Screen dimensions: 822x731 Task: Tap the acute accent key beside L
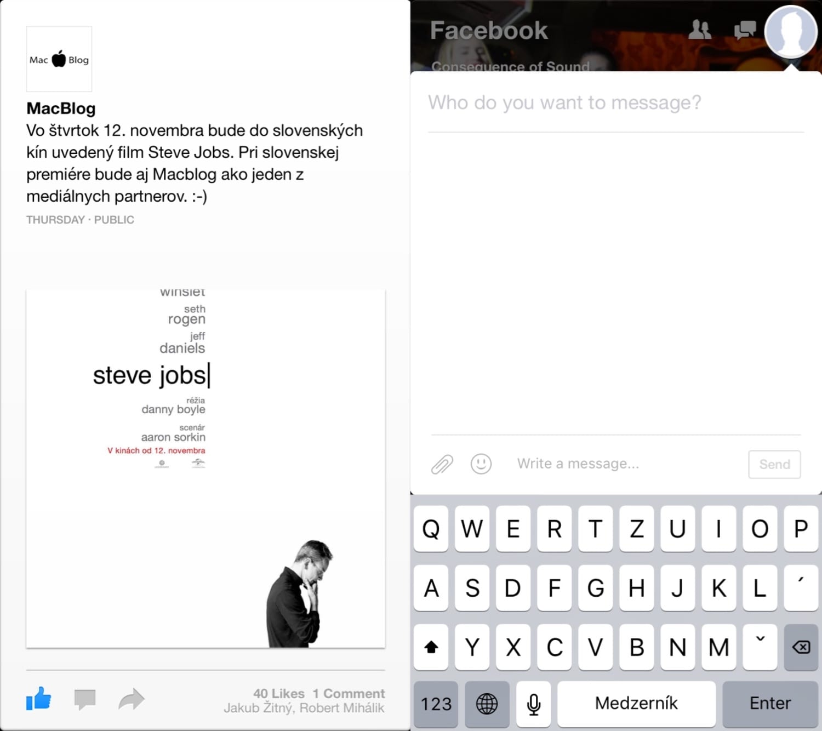(801, 588)
